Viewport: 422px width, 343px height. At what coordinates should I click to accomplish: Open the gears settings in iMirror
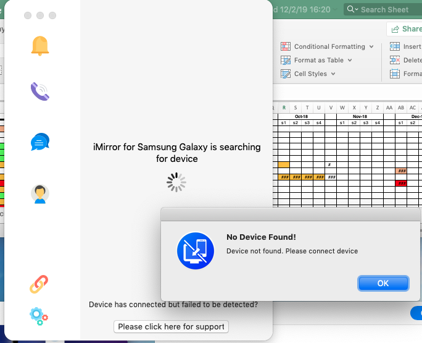tap(39, 316)
